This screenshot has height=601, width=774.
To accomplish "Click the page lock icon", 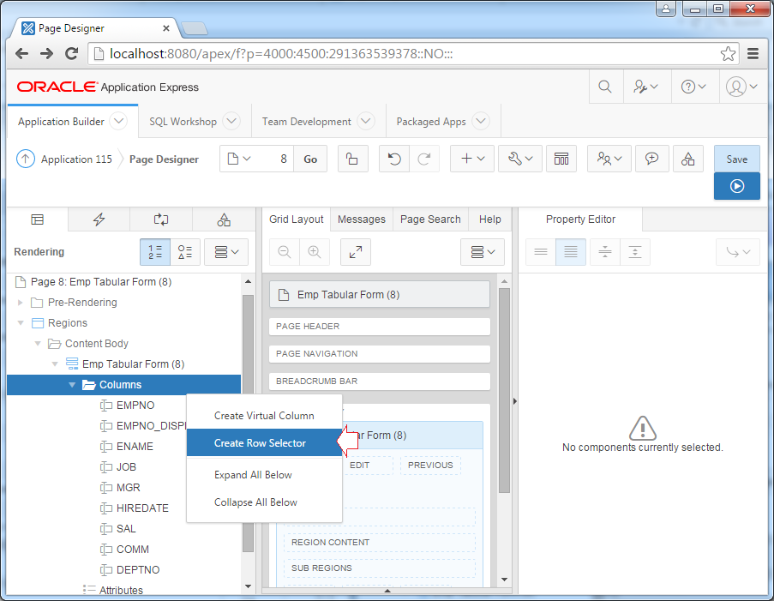I will click(x=352, y=159).
